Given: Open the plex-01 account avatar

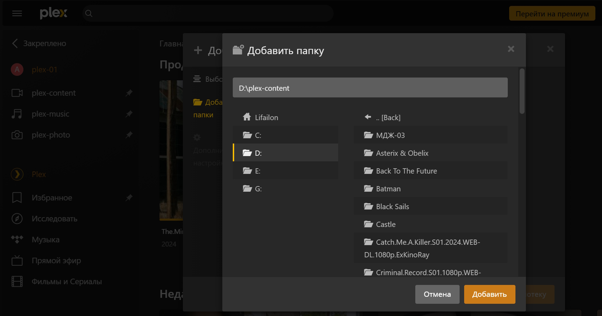Looking at the screenshot, I should (x=17, y=69).
